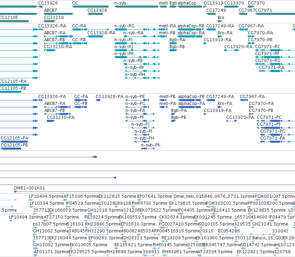Open the CG13920 gene label
The height and width of the screenshot is (257, 295).
pos(234,3)
